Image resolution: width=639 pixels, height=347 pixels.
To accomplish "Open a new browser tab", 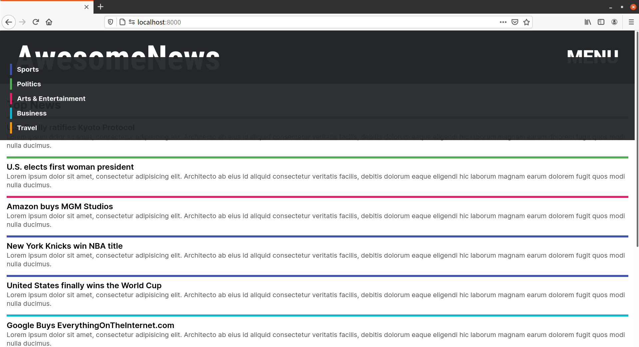I will tap(101, 7).
